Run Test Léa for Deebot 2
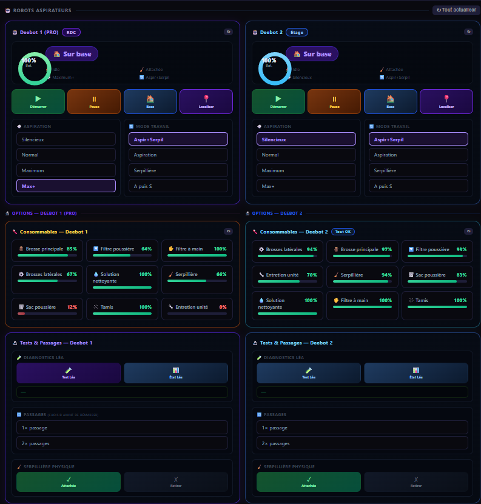Viewport: 481px width, 504px height. pyautogui.click(x=309, y=373)
